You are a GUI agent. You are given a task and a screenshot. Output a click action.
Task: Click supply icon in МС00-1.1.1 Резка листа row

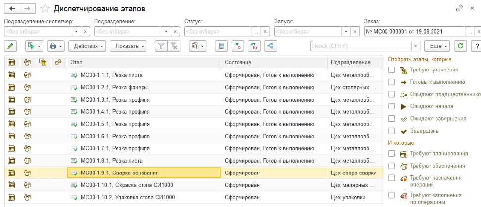click(28, 75)
